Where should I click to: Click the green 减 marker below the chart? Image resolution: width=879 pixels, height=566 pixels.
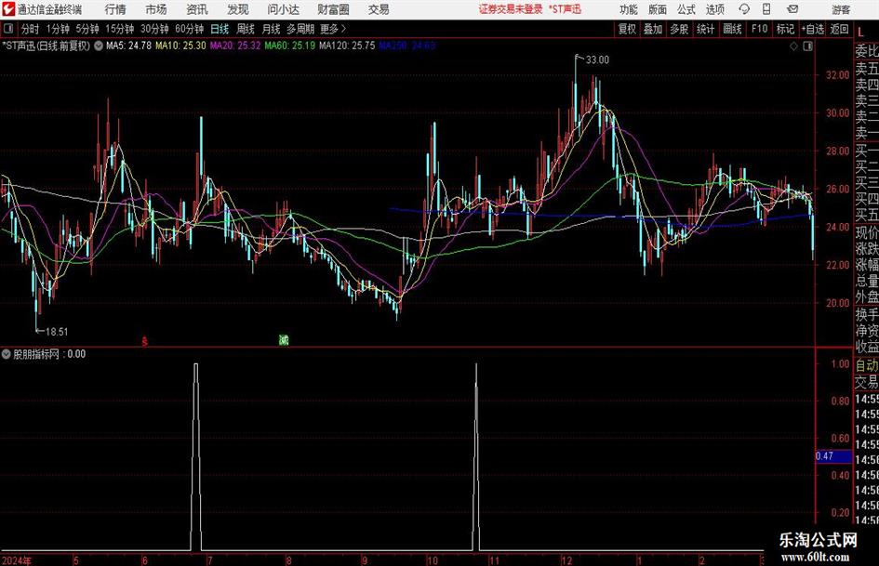[284, 339]
